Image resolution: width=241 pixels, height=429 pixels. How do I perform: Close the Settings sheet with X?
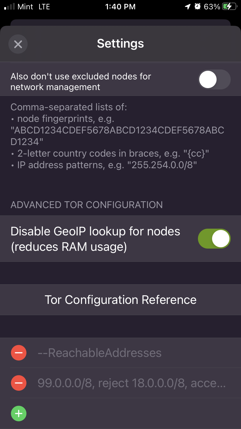tap(18, 44)
